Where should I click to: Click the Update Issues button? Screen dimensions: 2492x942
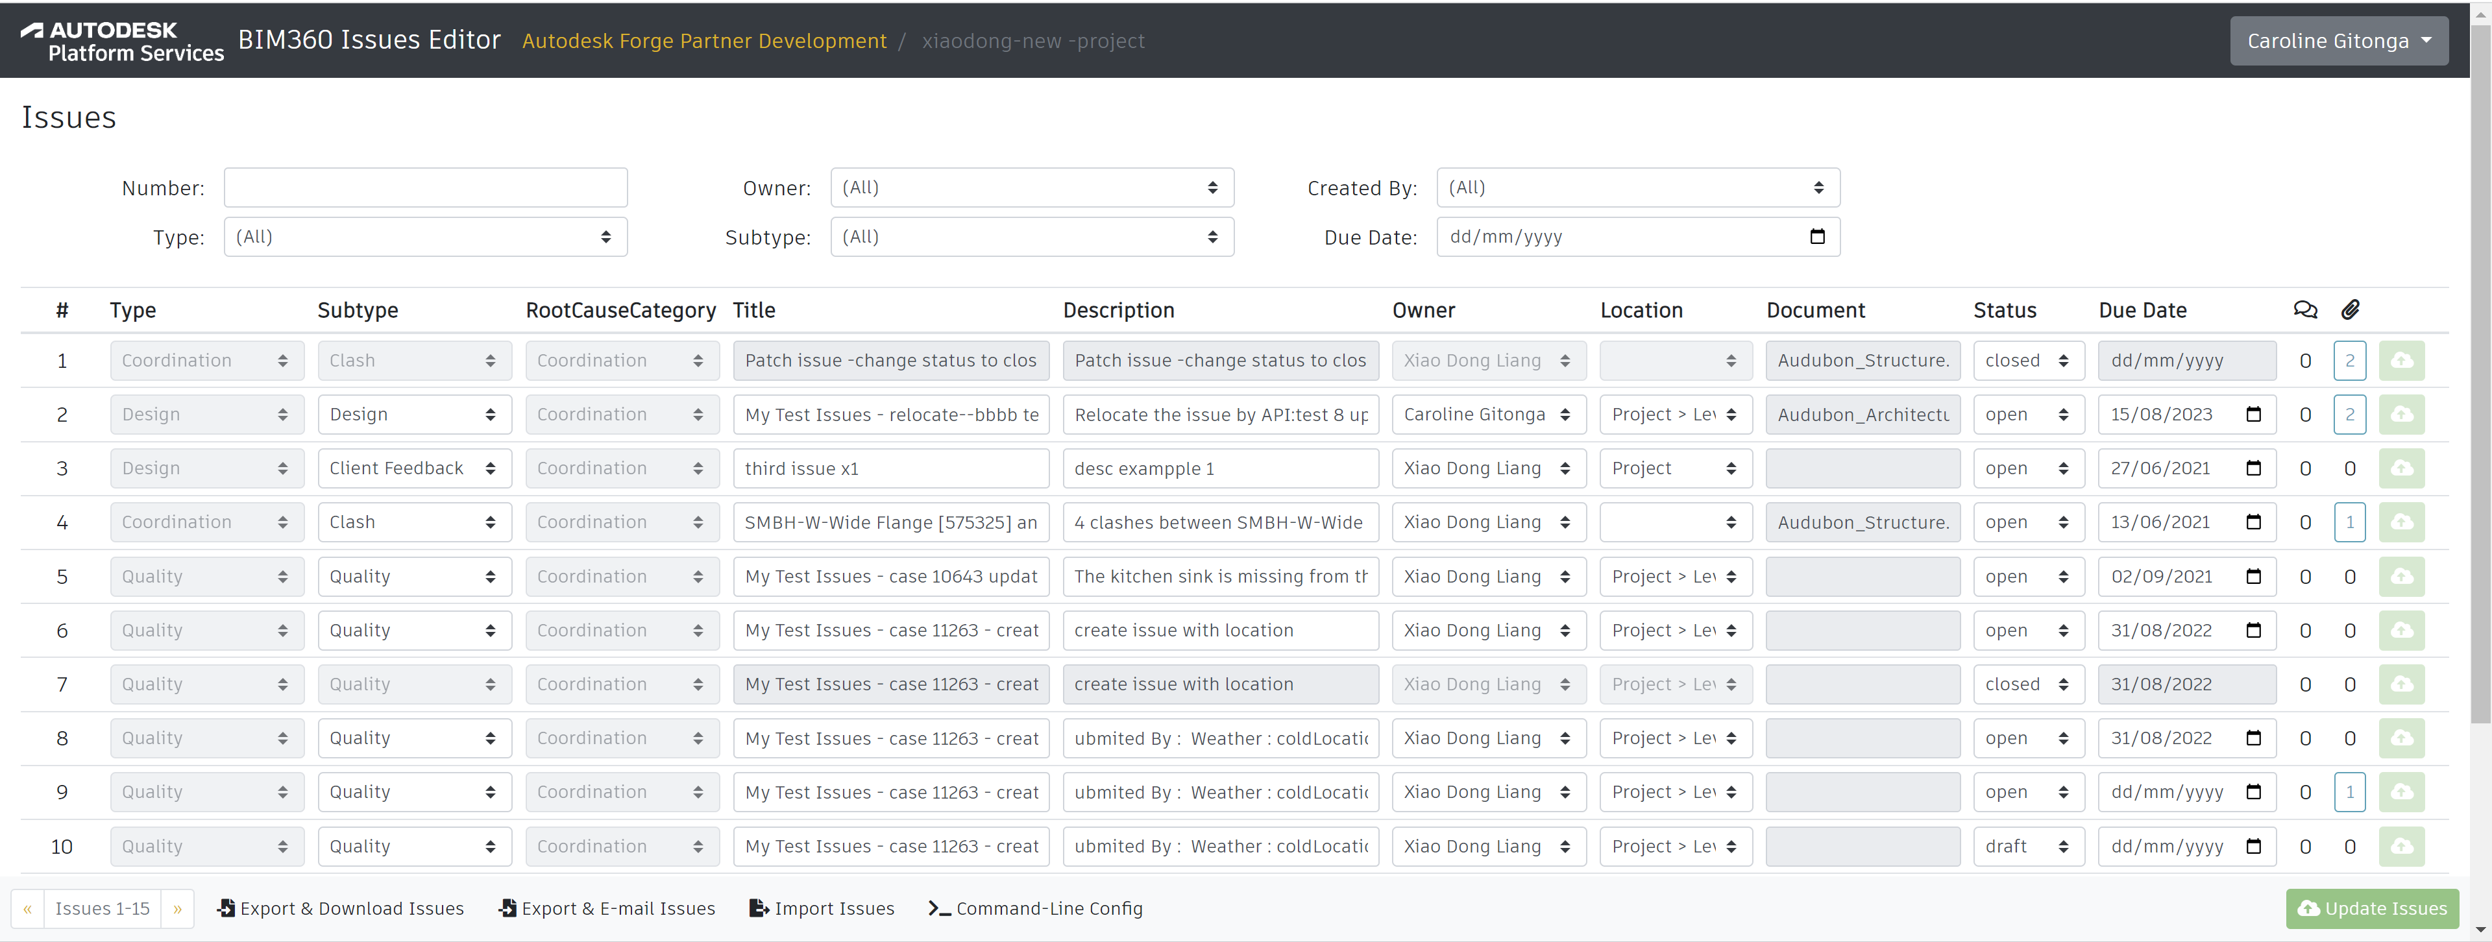2372,909
